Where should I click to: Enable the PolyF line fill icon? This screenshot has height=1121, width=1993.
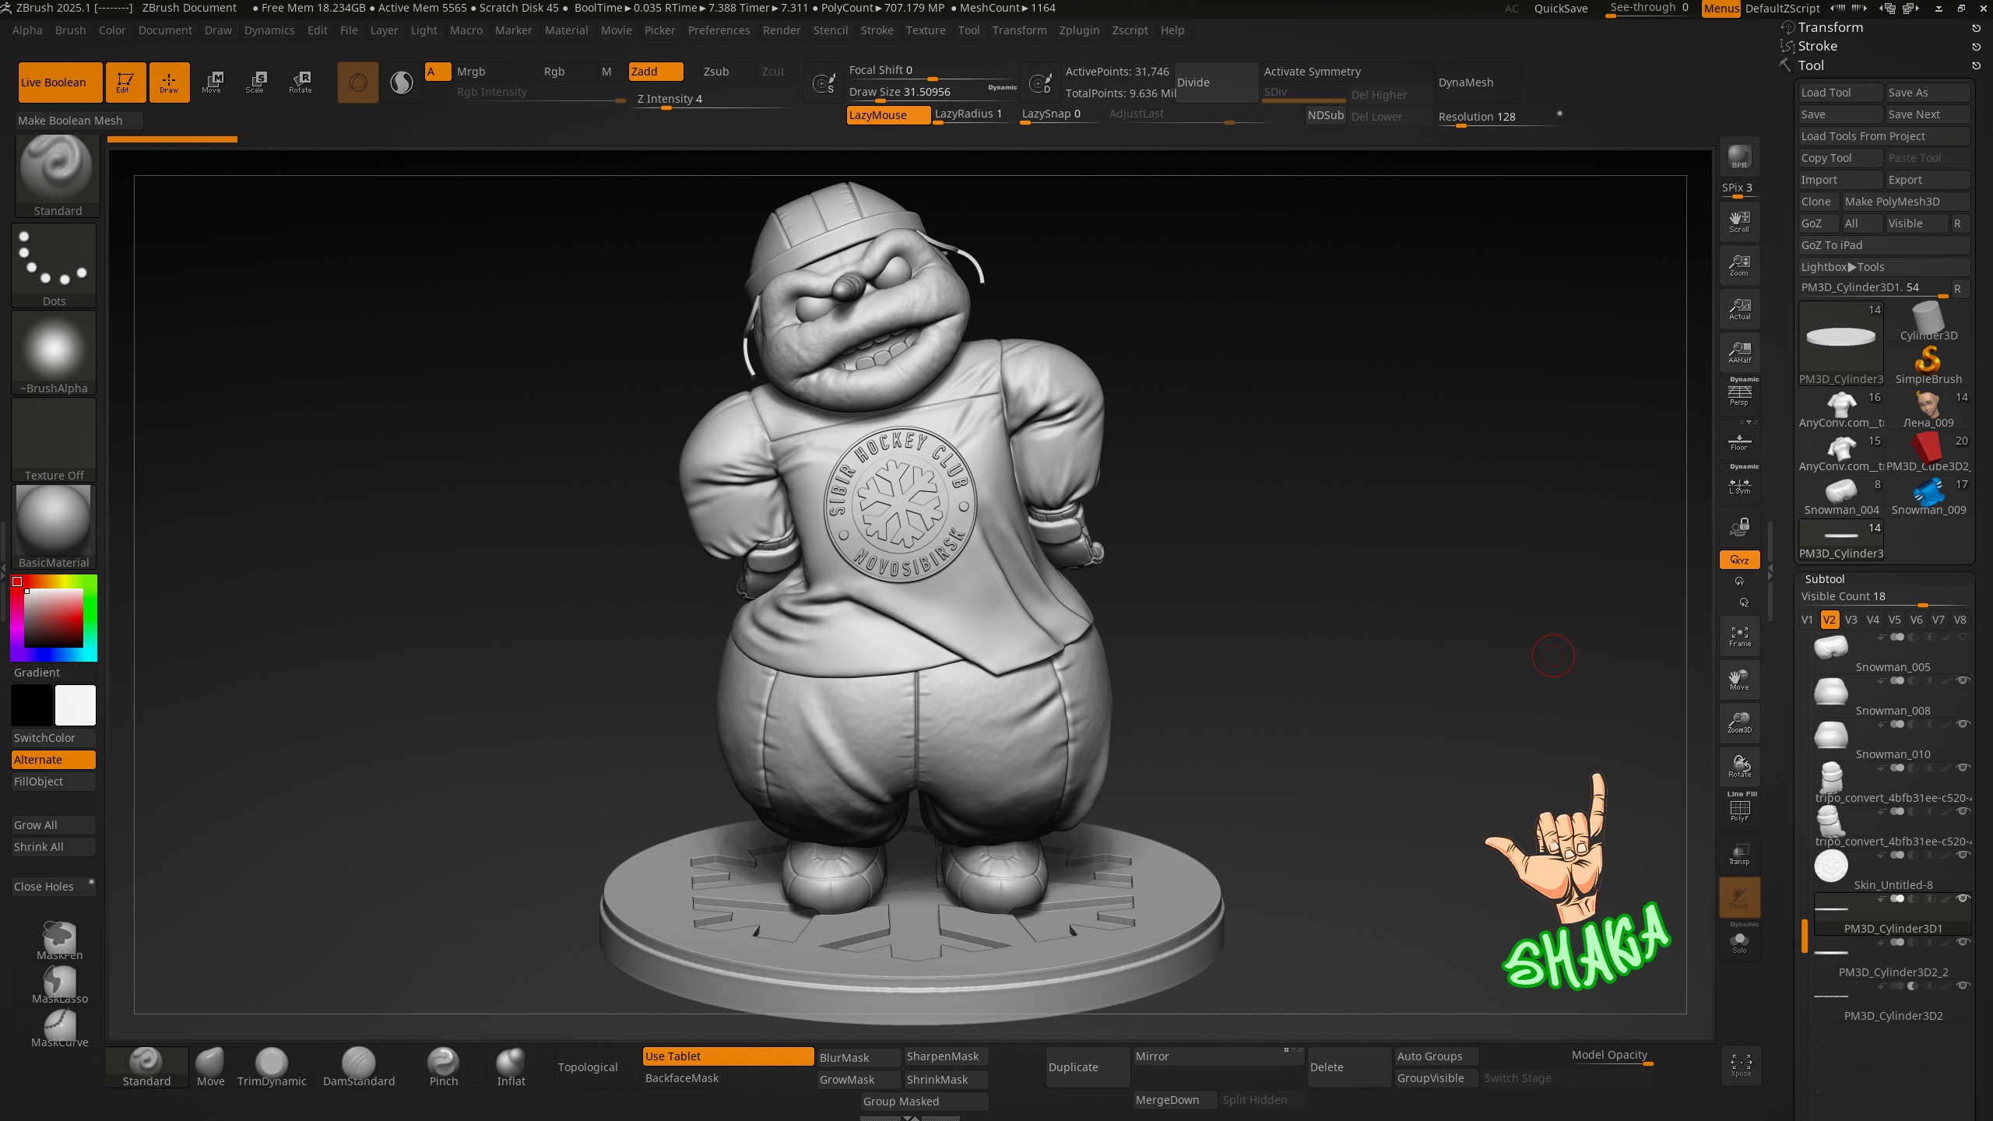pyautogui.click(x=1739, y=810)
